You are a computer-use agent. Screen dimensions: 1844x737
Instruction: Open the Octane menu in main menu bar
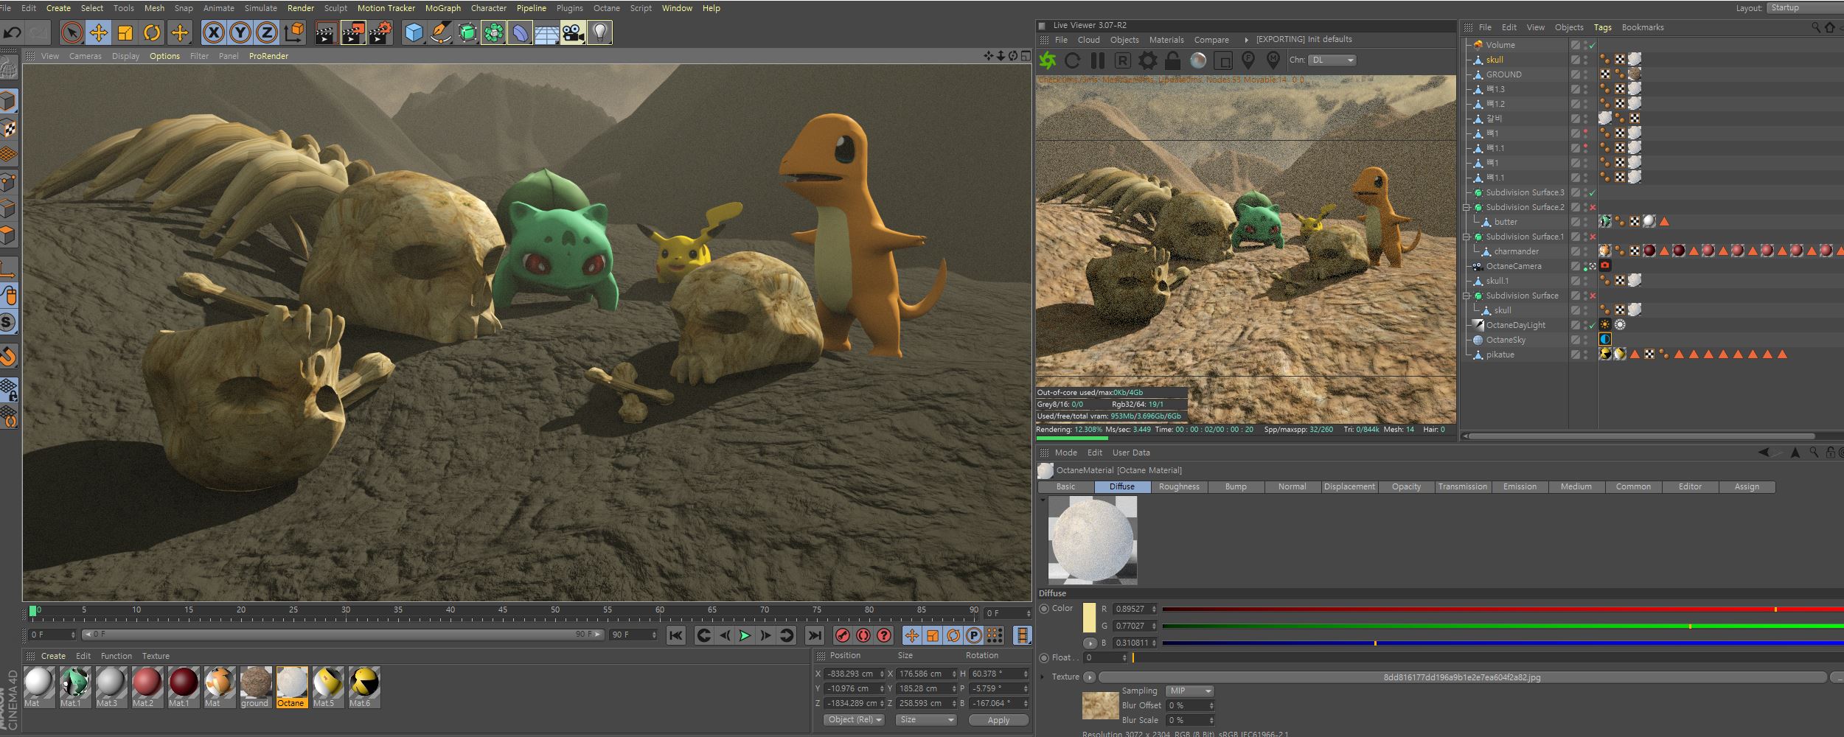[607, 8]
